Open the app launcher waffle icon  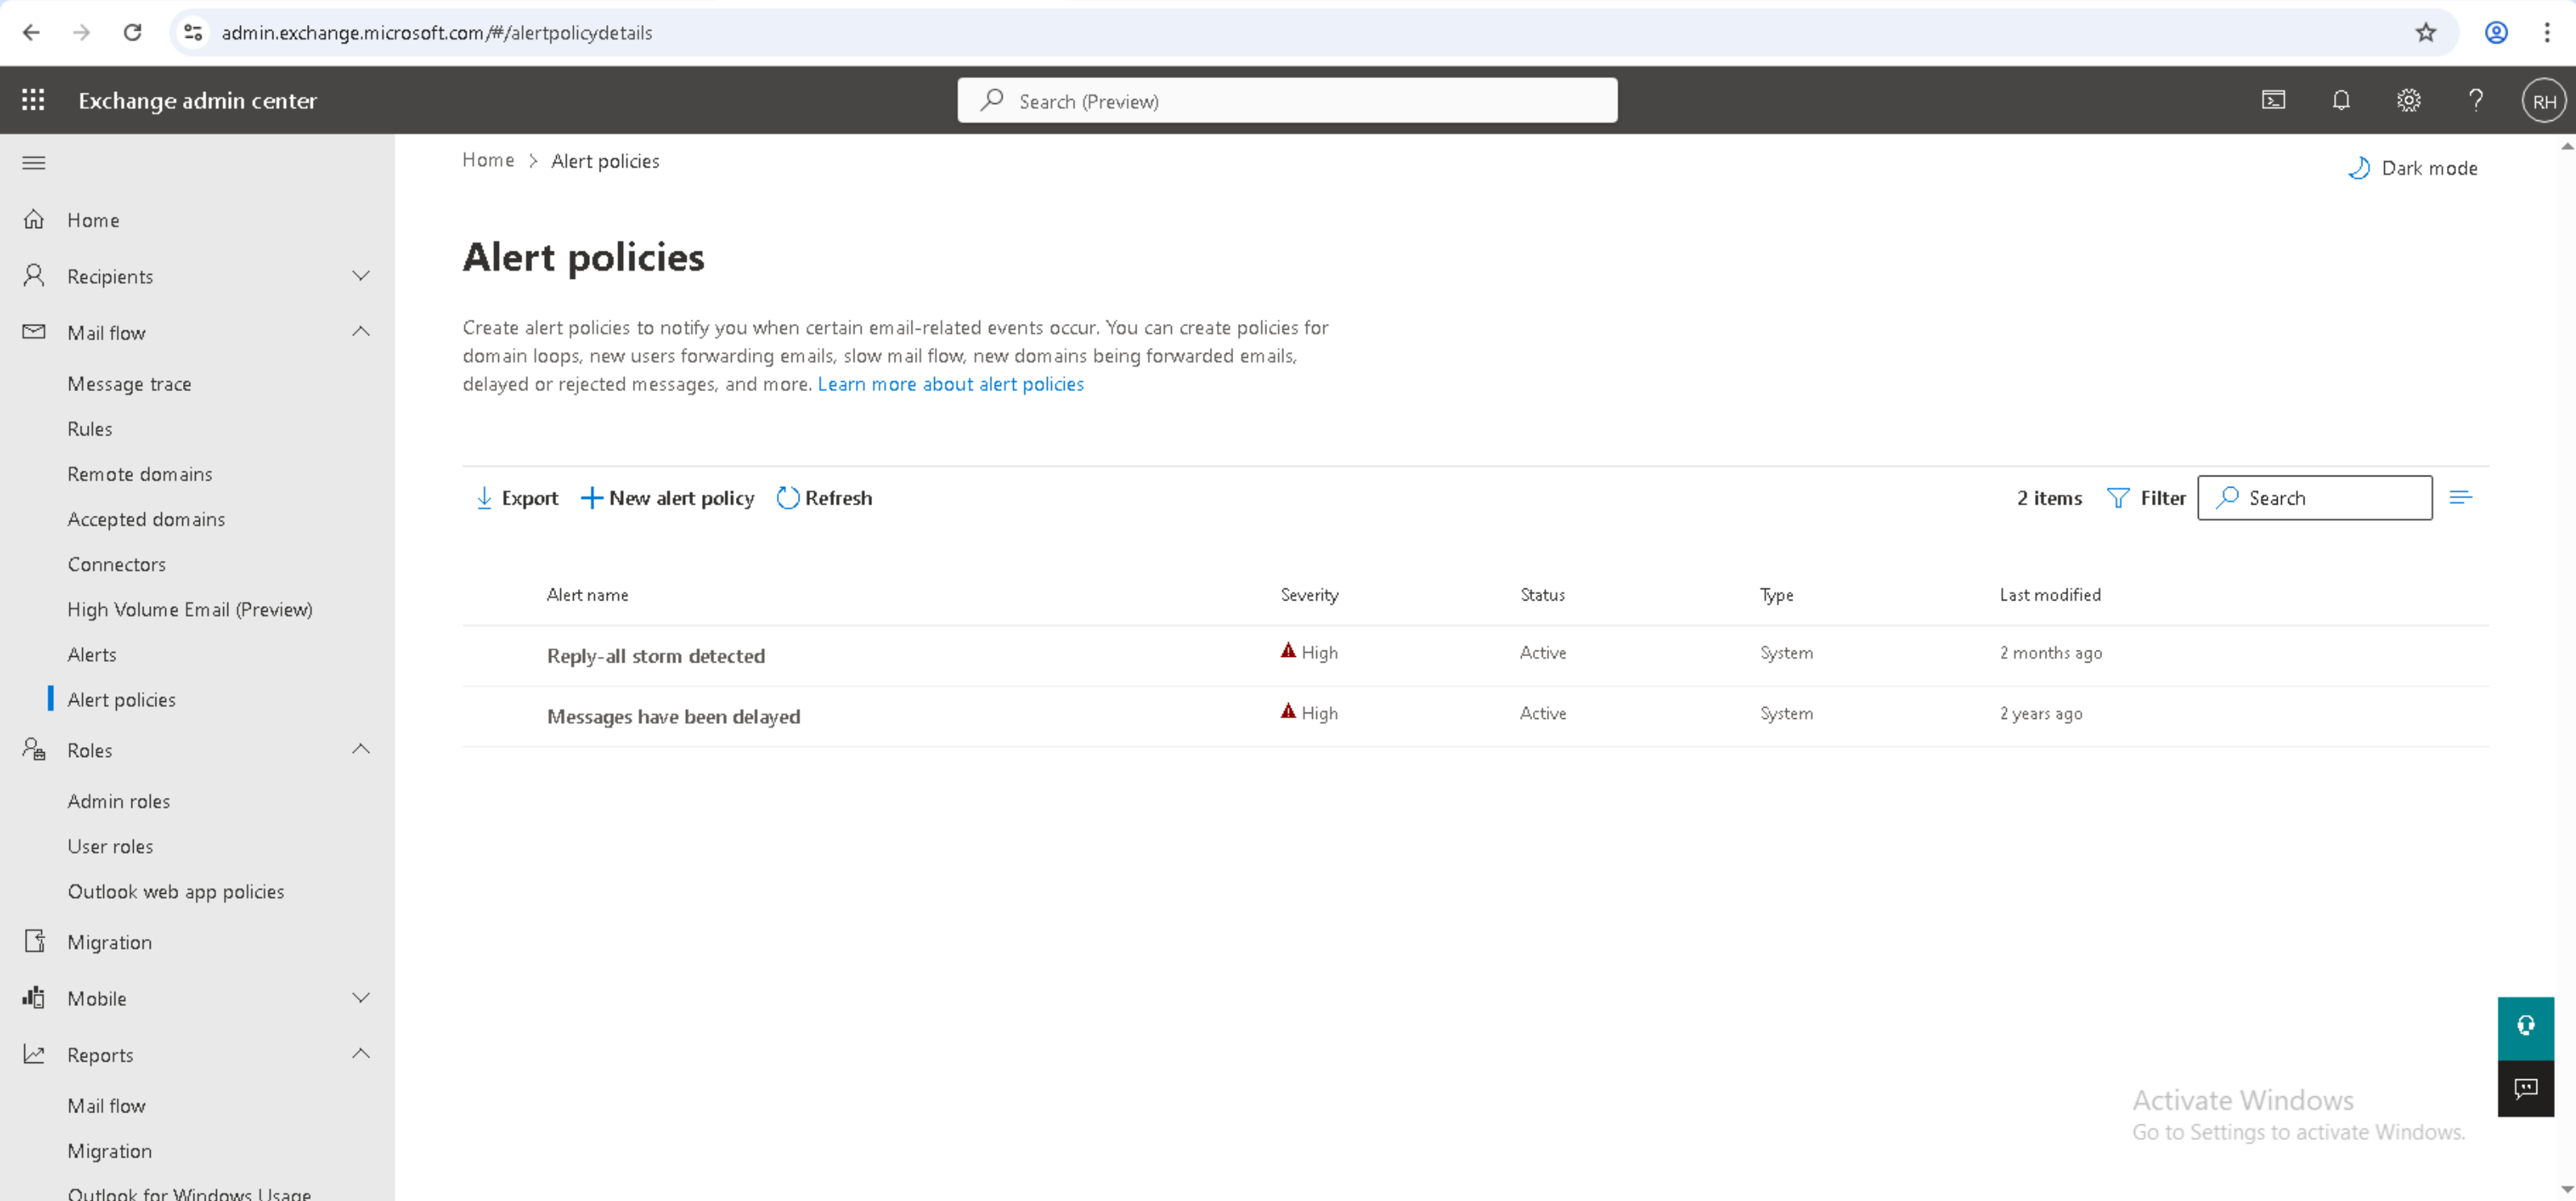tap(33, 100)
